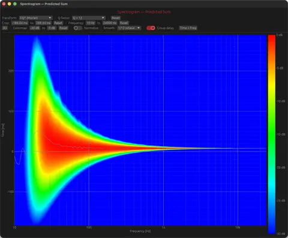Reset the Crop time range
Image resolution: width=288 pixels, height=238 pixels.
[x=58, y=23]
